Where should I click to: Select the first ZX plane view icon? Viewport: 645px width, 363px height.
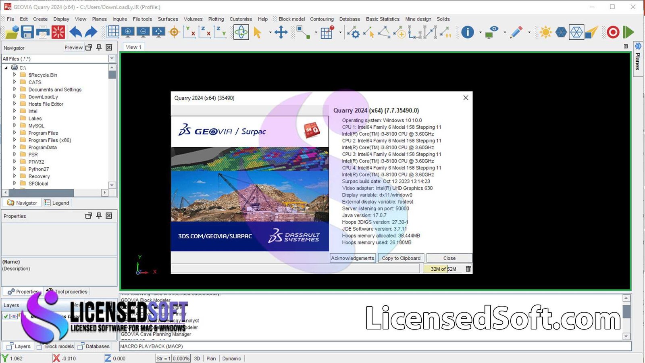pos(205,32)
